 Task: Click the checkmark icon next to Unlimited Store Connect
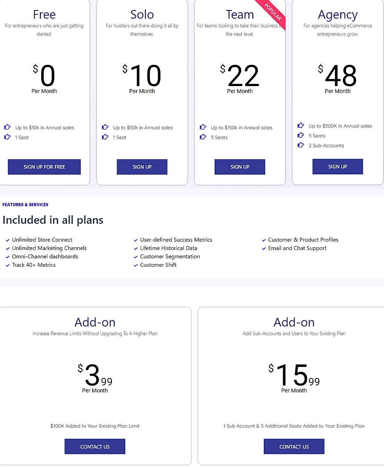(8, 240)
